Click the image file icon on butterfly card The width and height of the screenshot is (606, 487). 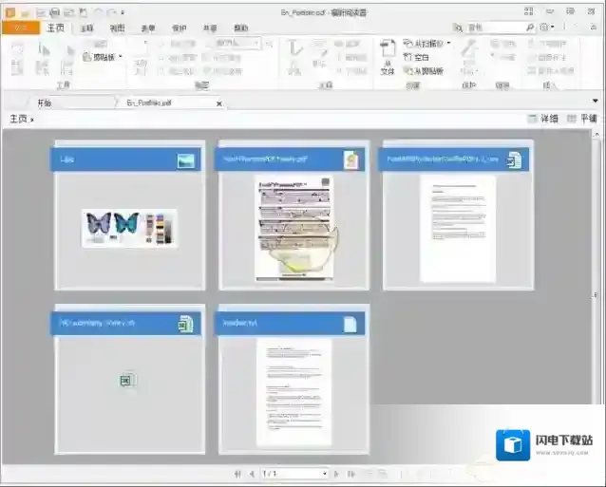(x=185, y=160)
